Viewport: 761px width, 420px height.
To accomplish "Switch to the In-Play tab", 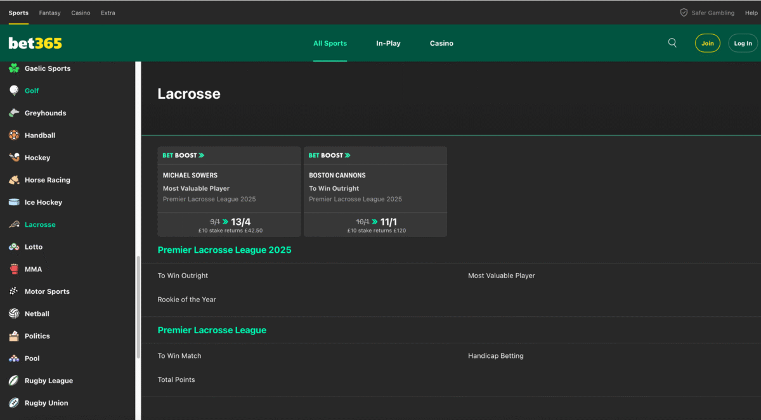I will click(388, 43).
